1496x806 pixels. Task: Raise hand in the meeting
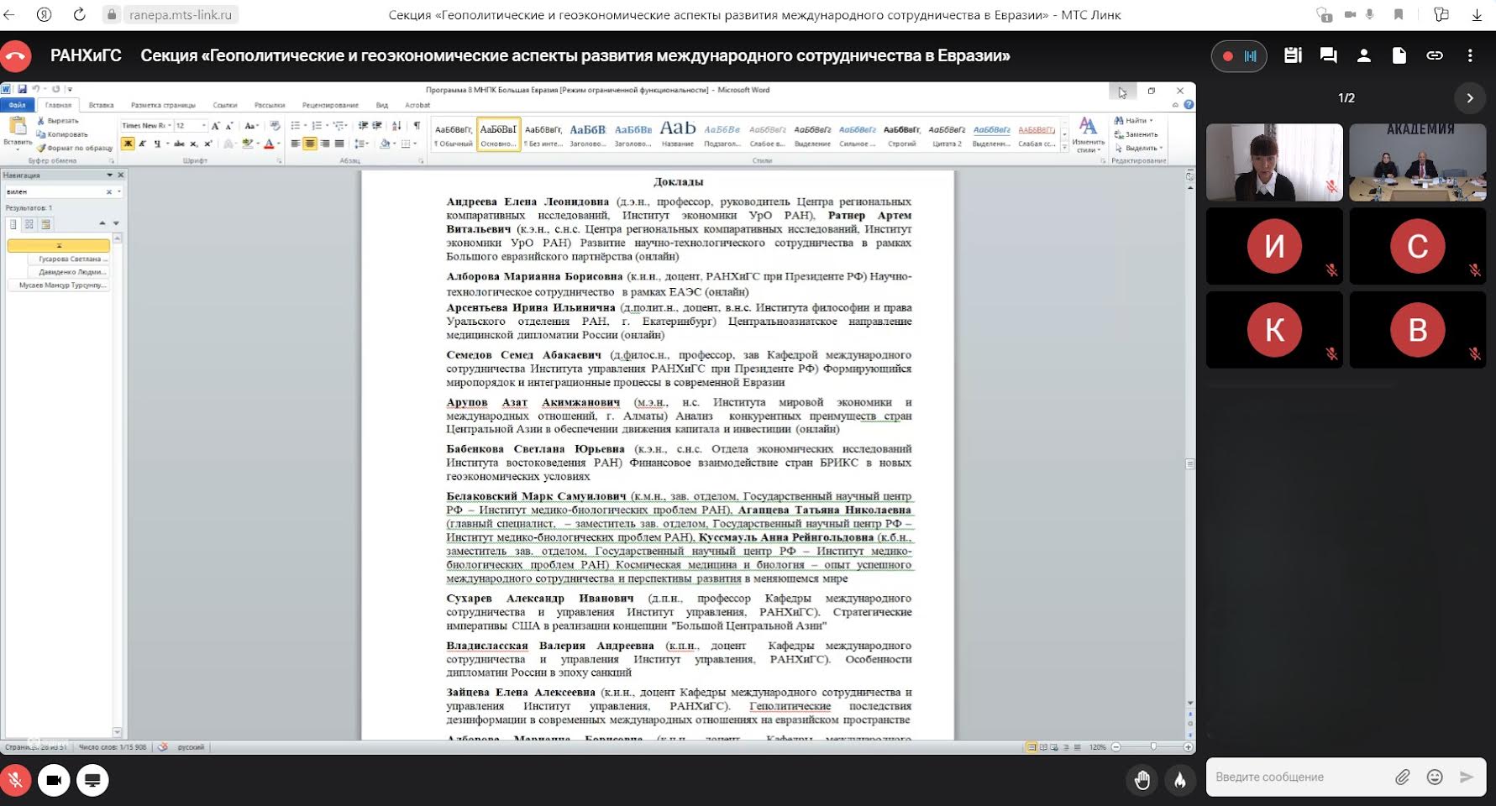click(x=1142, y=780)
